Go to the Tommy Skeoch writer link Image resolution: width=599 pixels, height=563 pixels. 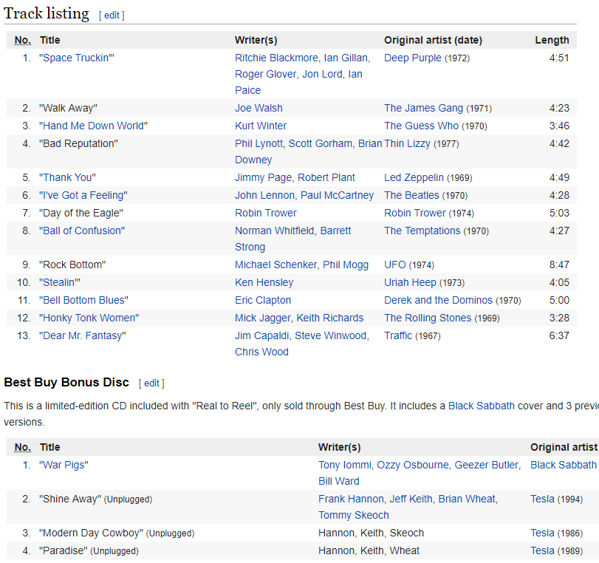click(x=354, y=515)
